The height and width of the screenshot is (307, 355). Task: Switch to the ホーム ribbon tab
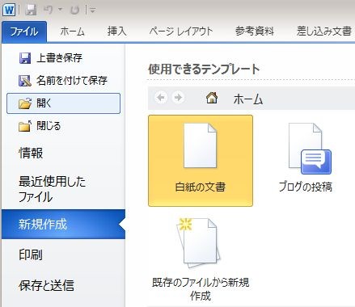[72, 32]
